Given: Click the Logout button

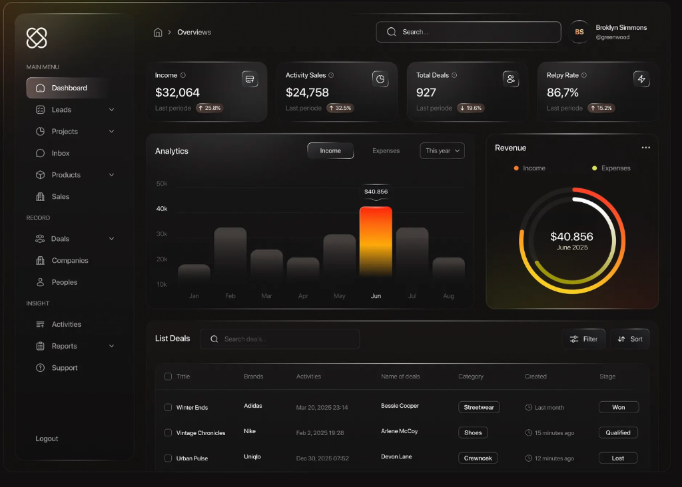Looking at the screenshot, I should [x=47, y=438].
